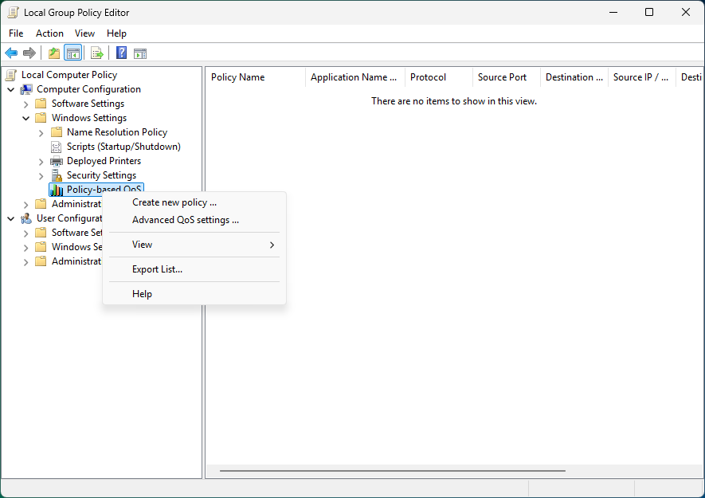Open the Help menu in menu bar
The width and height of the screenshot is (705, 498).
(x=116, y=33)
